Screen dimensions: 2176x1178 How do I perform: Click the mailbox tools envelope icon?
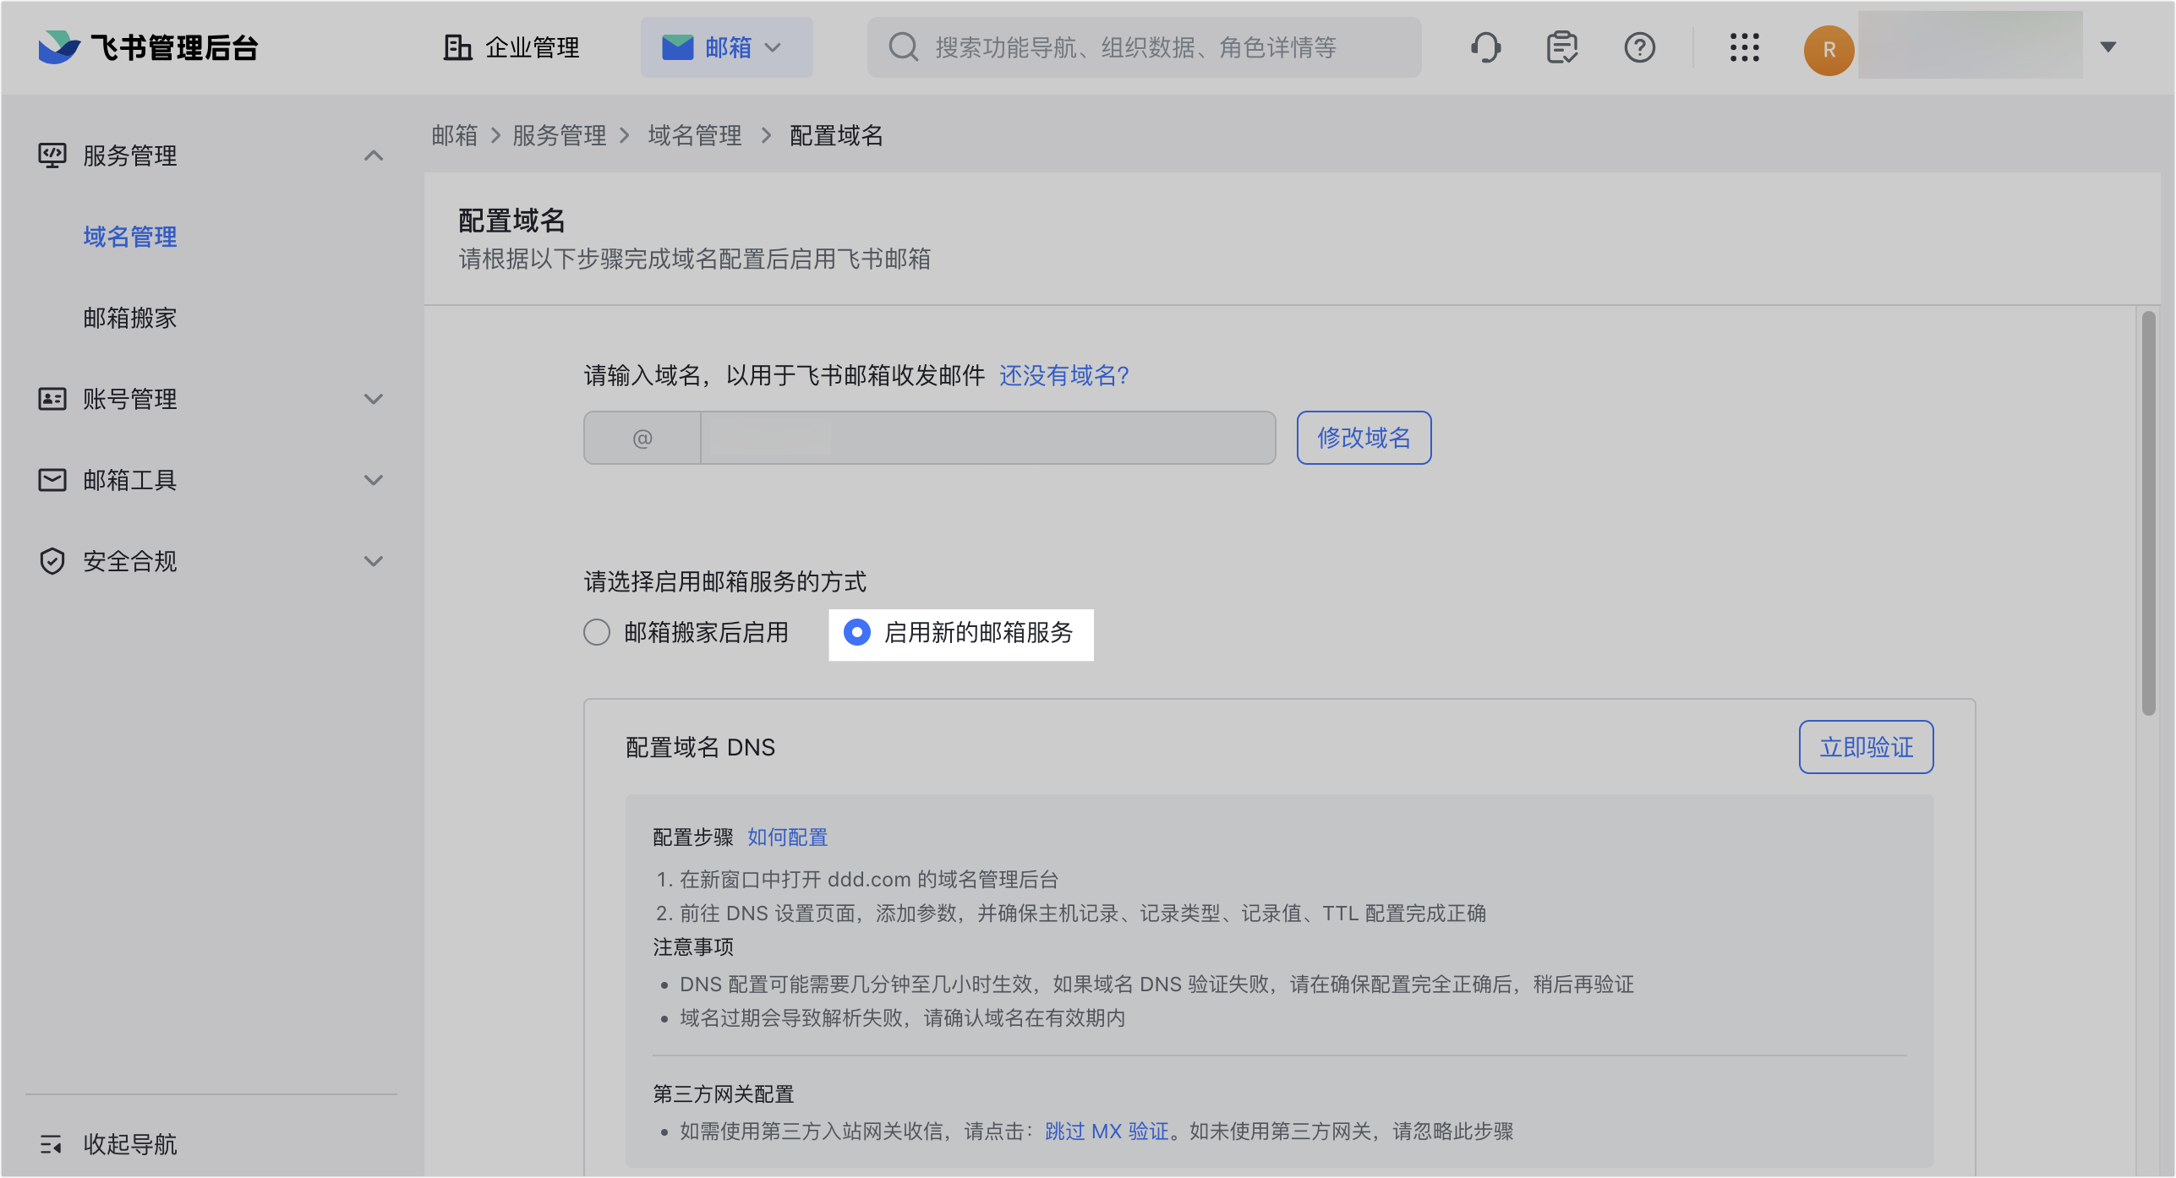click(52, 480)
